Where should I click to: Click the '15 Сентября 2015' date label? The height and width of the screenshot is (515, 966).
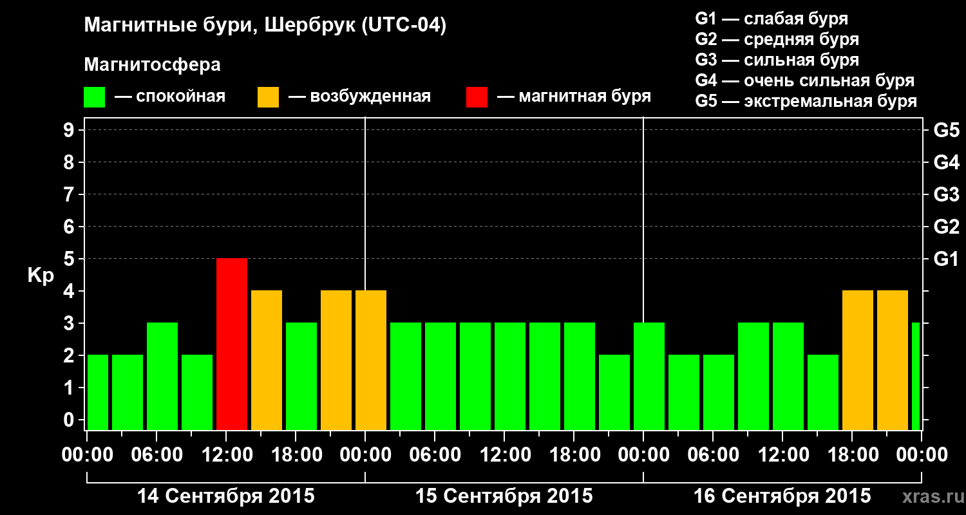tap(504, 496)
